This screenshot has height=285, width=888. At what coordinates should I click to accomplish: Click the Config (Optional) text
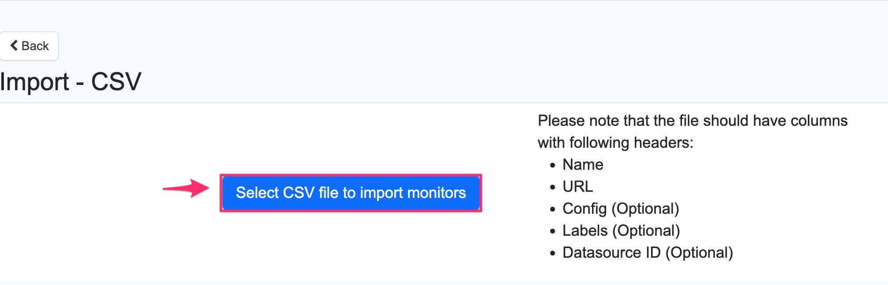(x=621, y=209)
